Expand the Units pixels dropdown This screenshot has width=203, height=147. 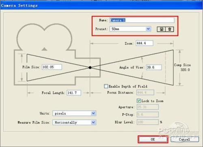(x=74, y=113)
